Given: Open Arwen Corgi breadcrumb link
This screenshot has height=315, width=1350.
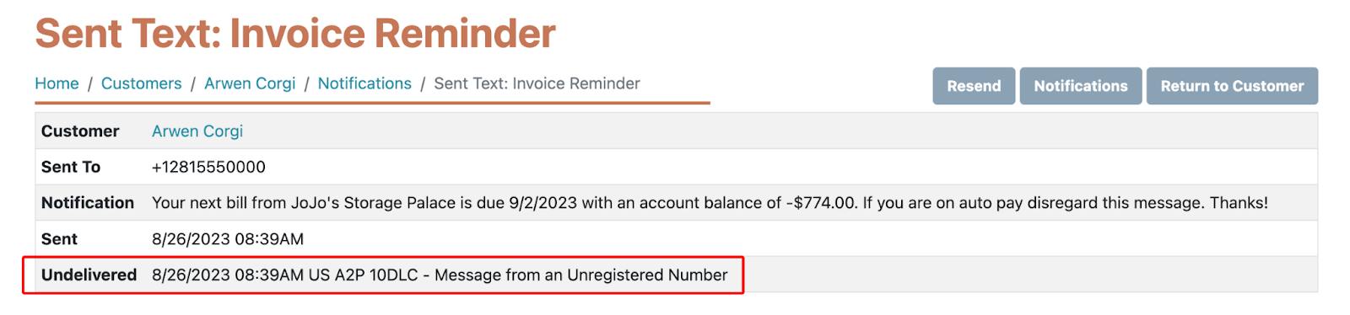Looking at the screenshot, I should point(250,83).
